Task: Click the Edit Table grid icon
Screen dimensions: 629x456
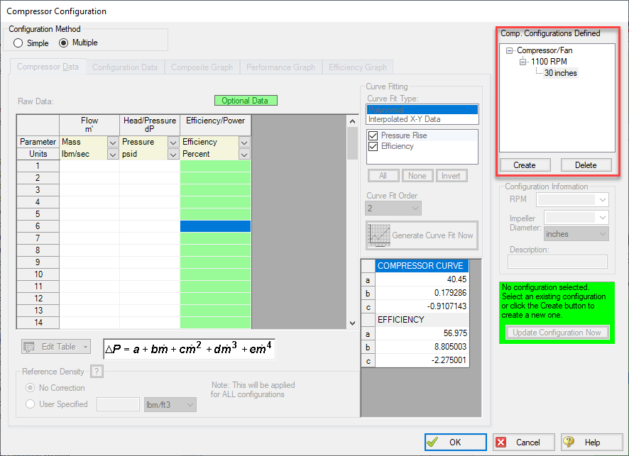Action: click(30, 347)
